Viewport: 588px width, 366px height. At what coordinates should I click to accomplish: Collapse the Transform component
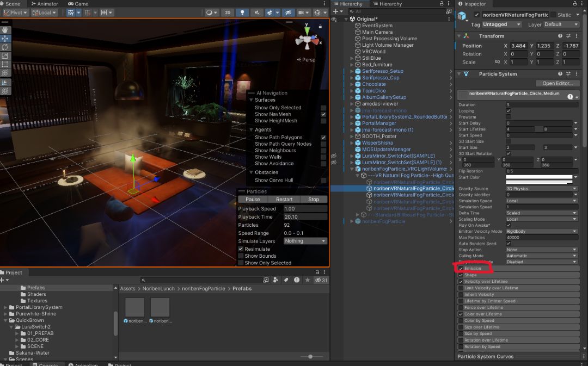[459, 36]
